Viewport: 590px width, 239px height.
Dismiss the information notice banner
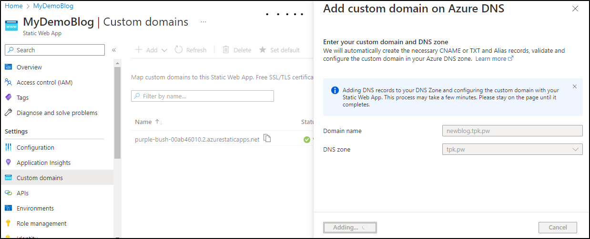(574, 86)
